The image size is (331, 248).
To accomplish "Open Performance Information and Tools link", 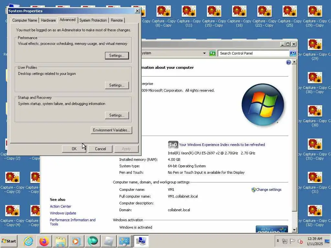I will pyautogui.click(x=73, y=222).
